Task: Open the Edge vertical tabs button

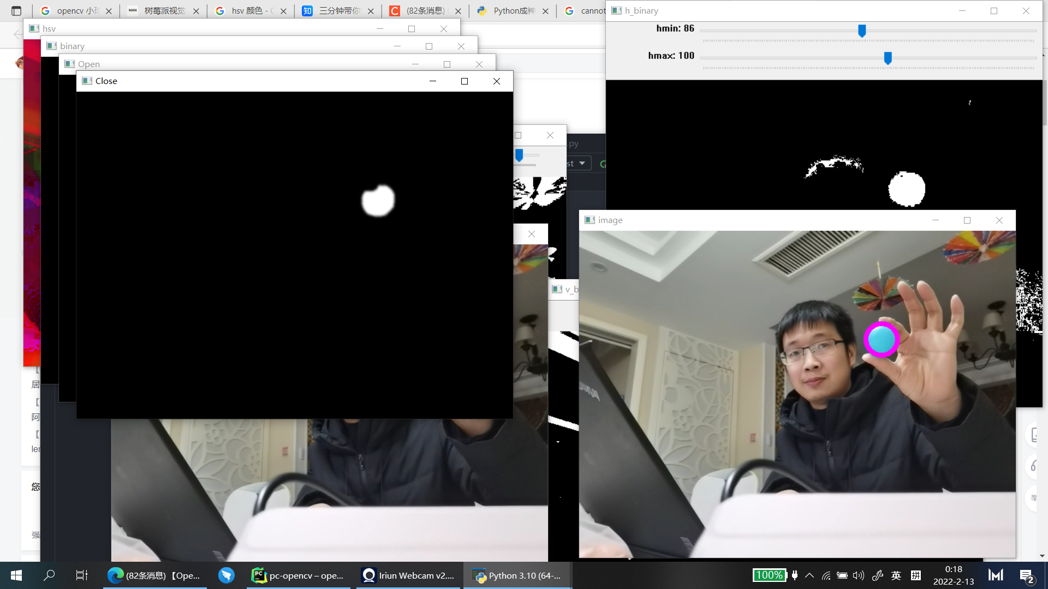Action: tap(16, 11)
